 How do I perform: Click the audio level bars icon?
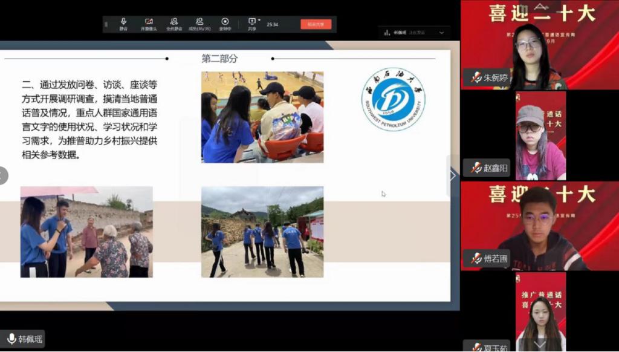tap(386, 33)
